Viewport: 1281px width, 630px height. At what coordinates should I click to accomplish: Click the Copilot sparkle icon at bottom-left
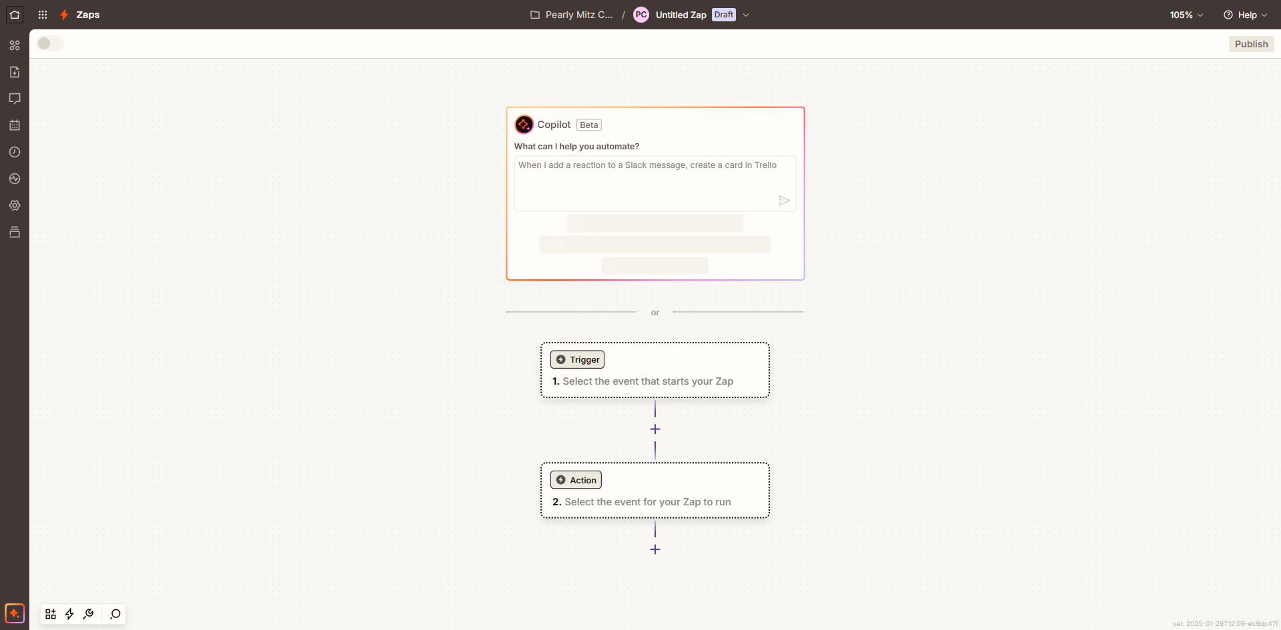click(x=15, y=613)
